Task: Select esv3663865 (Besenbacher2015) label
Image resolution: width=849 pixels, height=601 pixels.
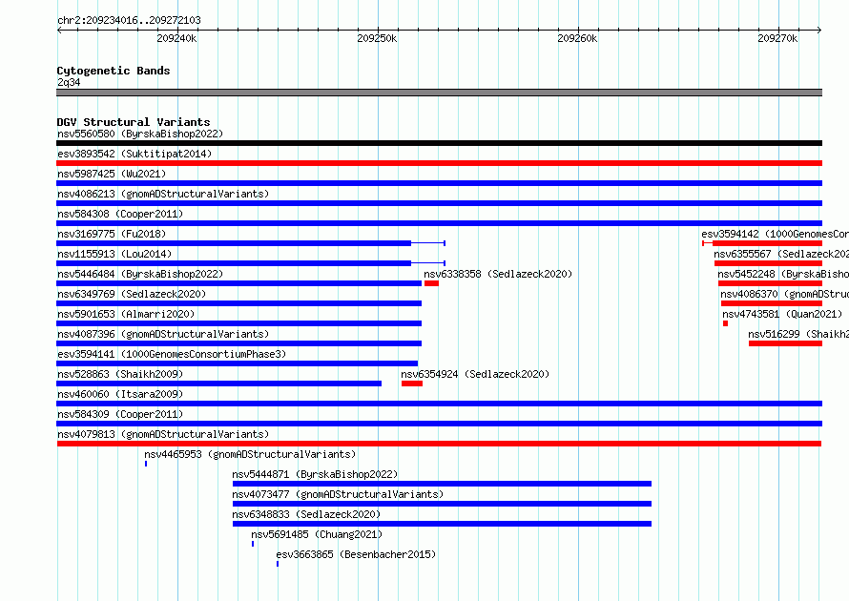Action: pos(356,554)
